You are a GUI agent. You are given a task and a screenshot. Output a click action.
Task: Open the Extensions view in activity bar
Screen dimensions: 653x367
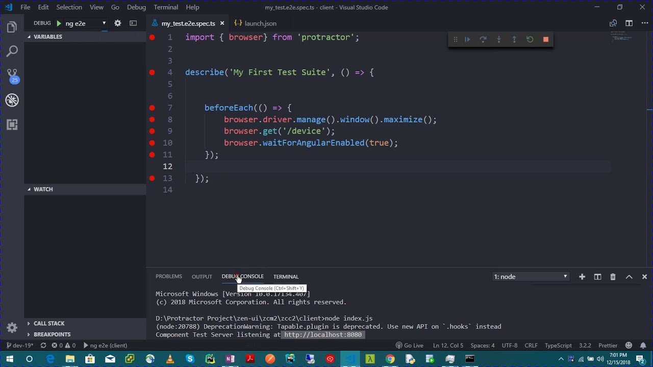tap(12, 124)
